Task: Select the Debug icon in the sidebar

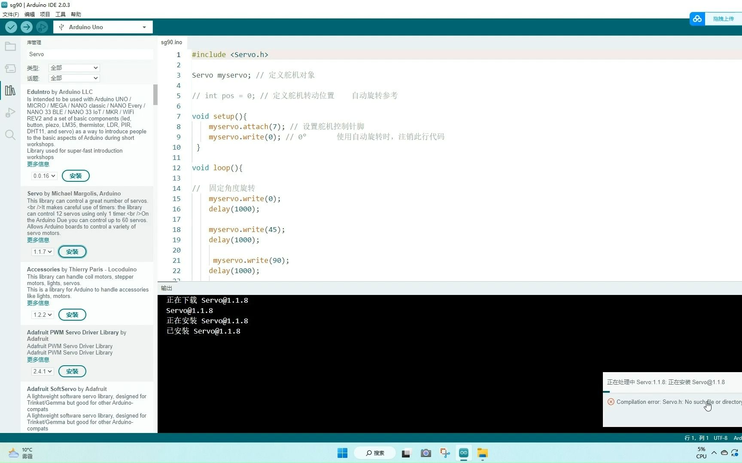Action: tap(10, 112)
